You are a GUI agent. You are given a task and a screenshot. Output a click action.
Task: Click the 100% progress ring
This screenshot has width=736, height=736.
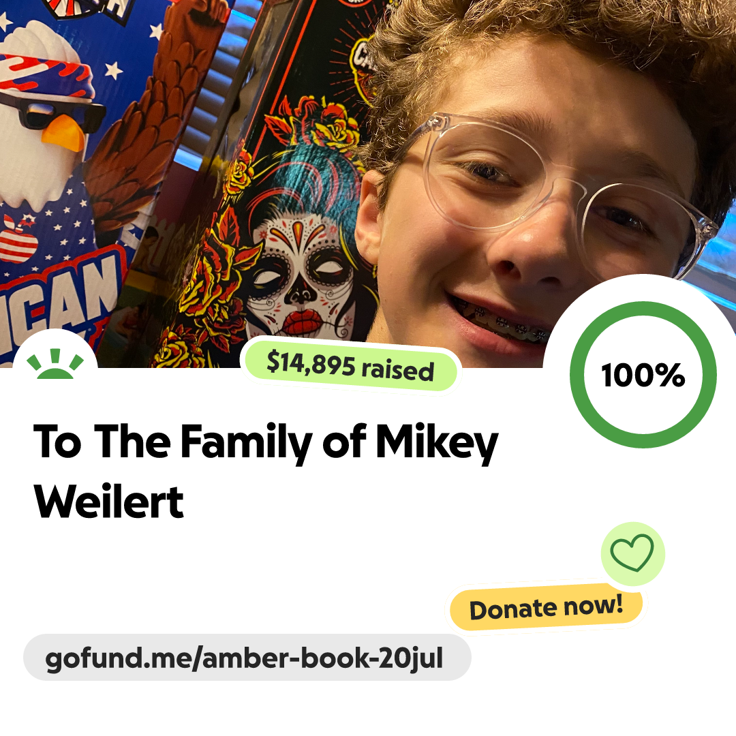tap(643, 375)
